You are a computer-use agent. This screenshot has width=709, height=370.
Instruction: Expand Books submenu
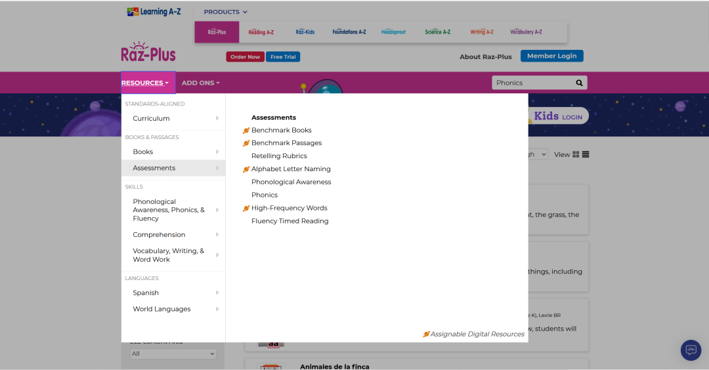click(x=173, y=152)
